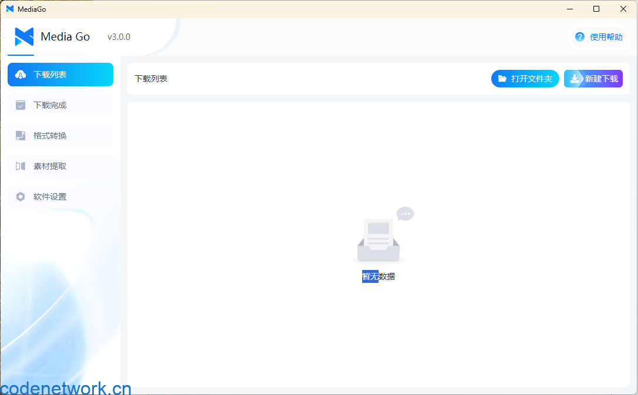638x395 pixels.
Task: Click the 下载列表 panel header title
Action: [151, 79]
